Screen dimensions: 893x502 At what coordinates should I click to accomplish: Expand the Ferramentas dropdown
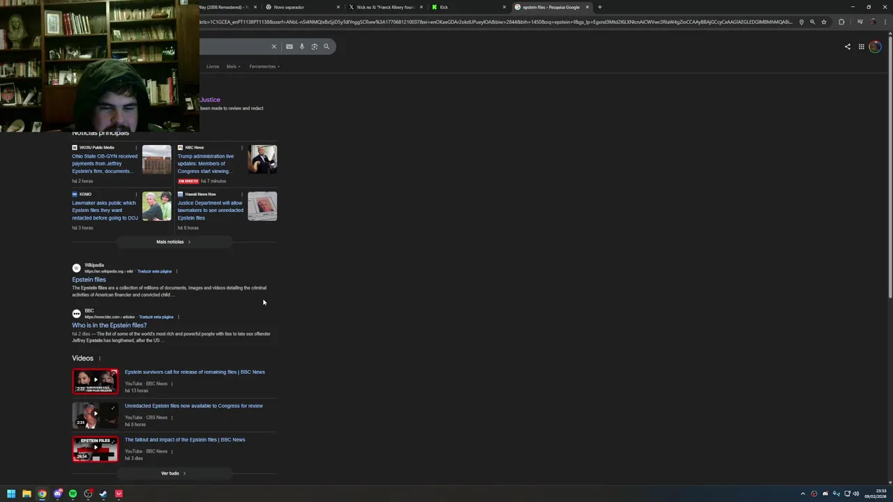[x=264, y=66]
